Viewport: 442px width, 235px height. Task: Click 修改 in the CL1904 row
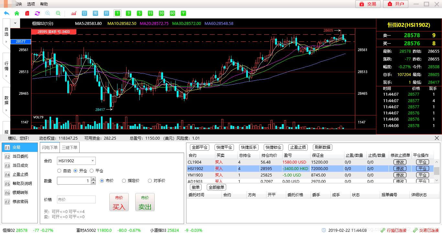[x=400, y=162]
